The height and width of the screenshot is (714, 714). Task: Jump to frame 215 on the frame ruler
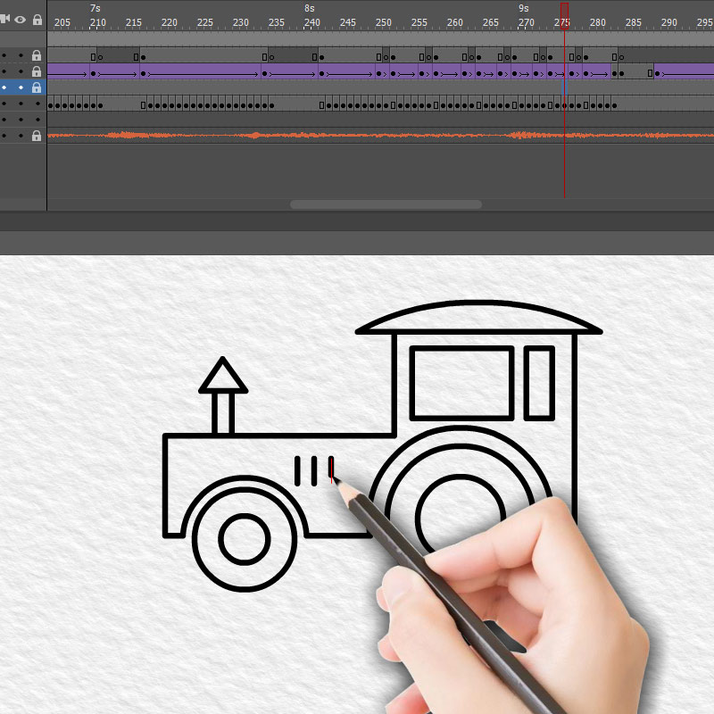(x=133, y=22)
